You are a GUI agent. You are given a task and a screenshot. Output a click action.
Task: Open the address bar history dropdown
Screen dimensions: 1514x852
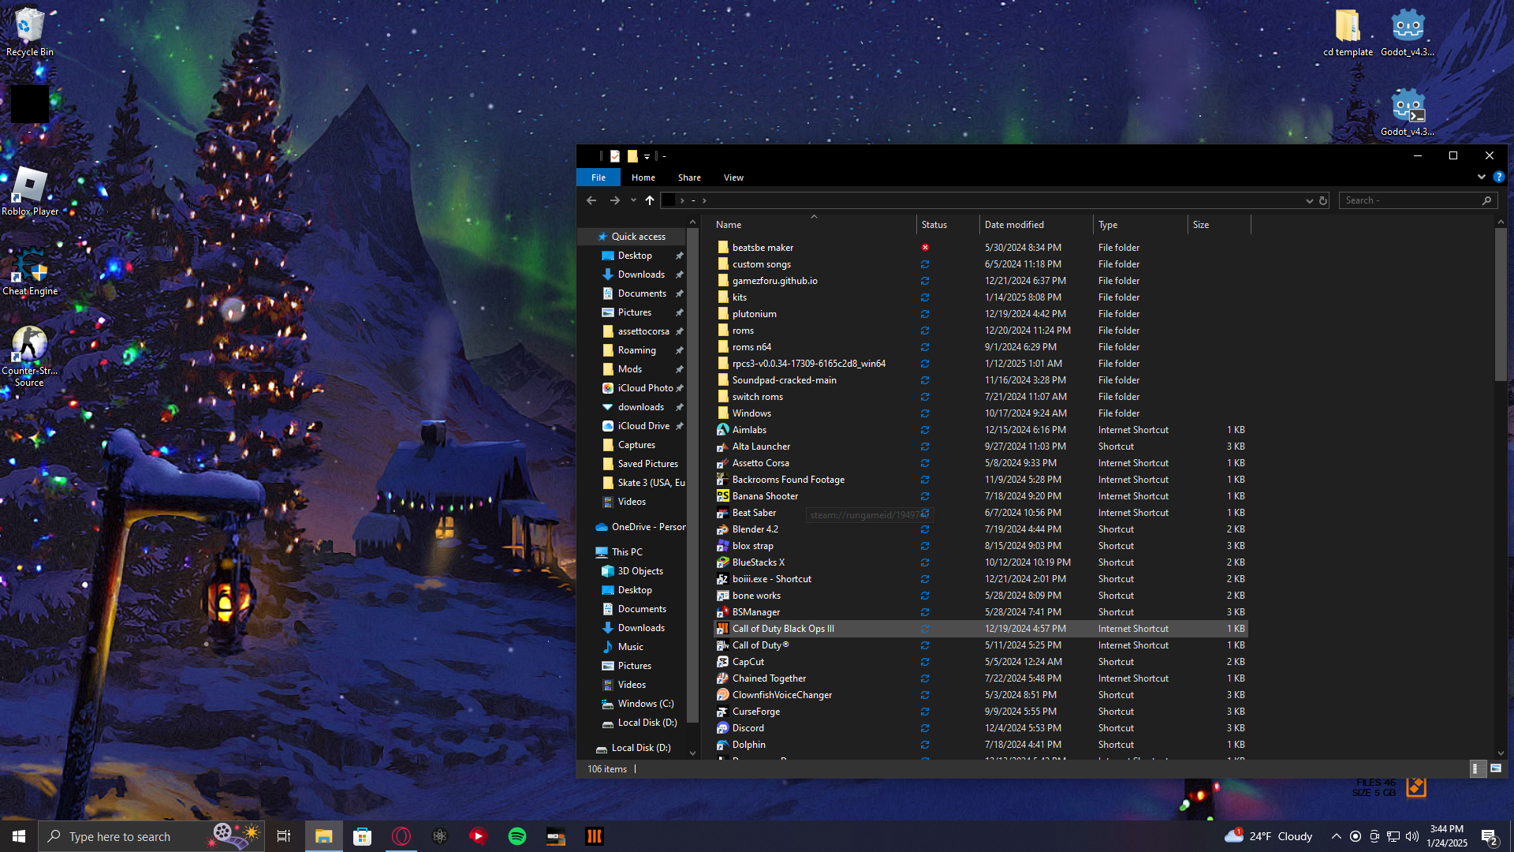coord(1309,200)
